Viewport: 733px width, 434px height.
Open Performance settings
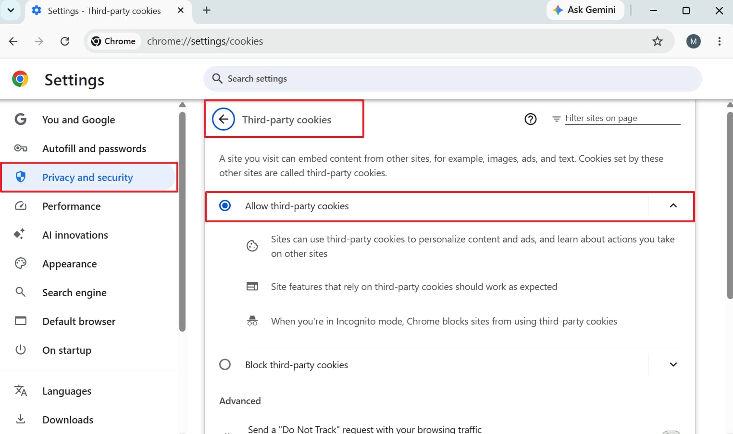click(89, 206)
